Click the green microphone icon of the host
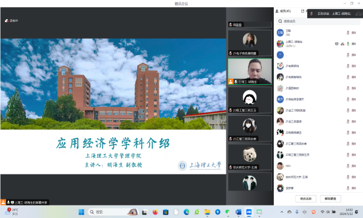 pyautogui.click(x=347, y=44)
